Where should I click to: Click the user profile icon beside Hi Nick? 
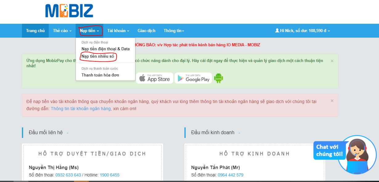coord(277,31)
